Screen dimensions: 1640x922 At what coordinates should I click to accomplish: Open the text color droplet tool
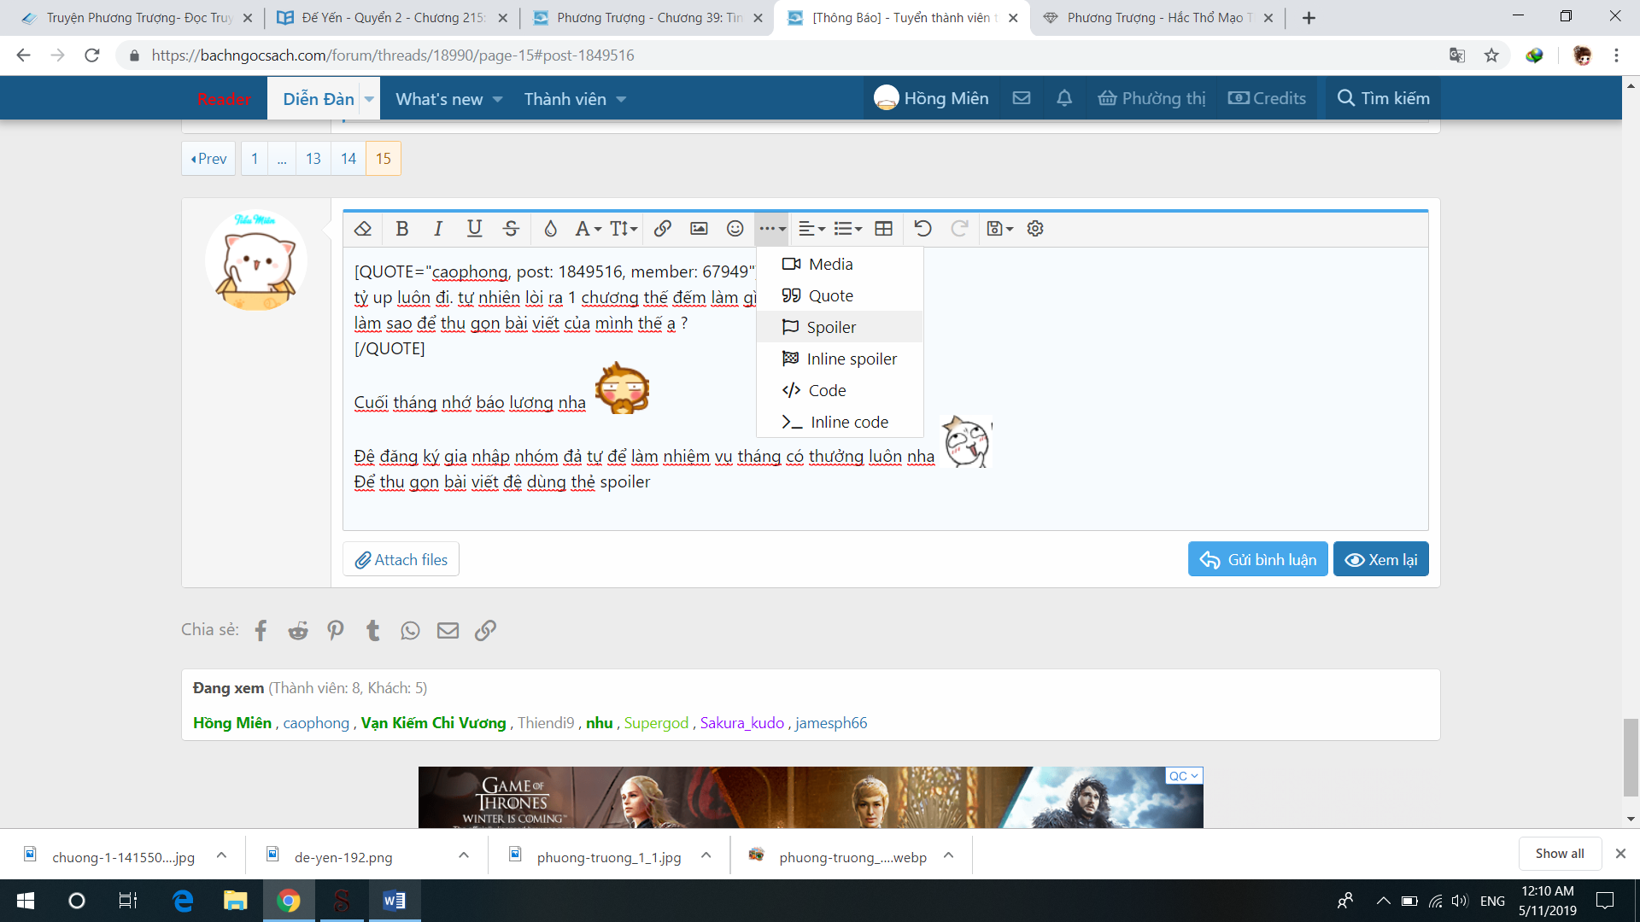pyautogui.click(x=550, y=229)
